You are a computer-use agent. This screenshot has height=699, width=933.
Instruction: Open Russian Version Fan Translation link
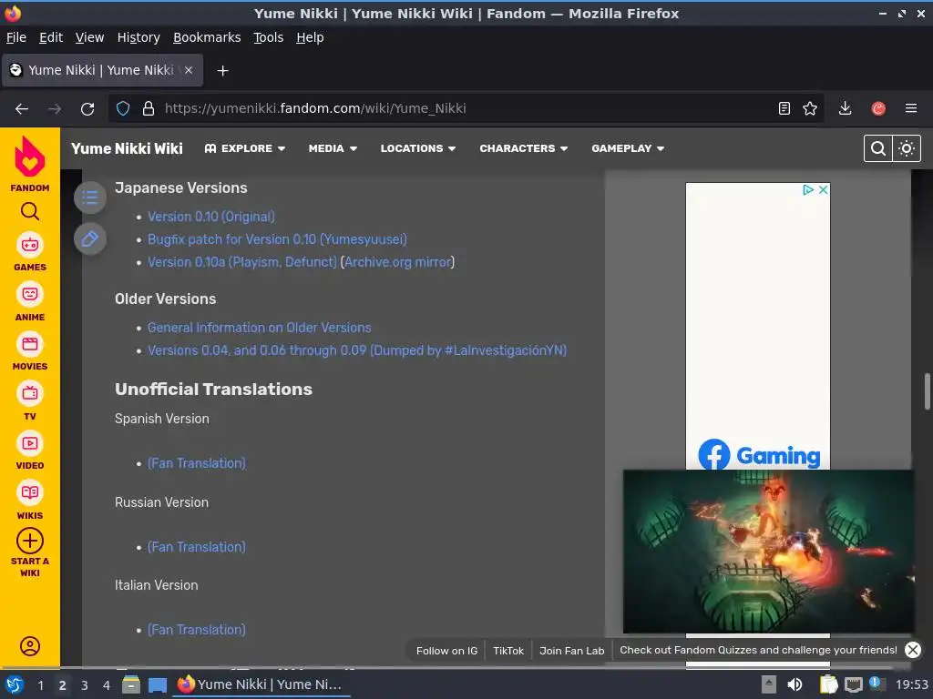tap(197, 547)
